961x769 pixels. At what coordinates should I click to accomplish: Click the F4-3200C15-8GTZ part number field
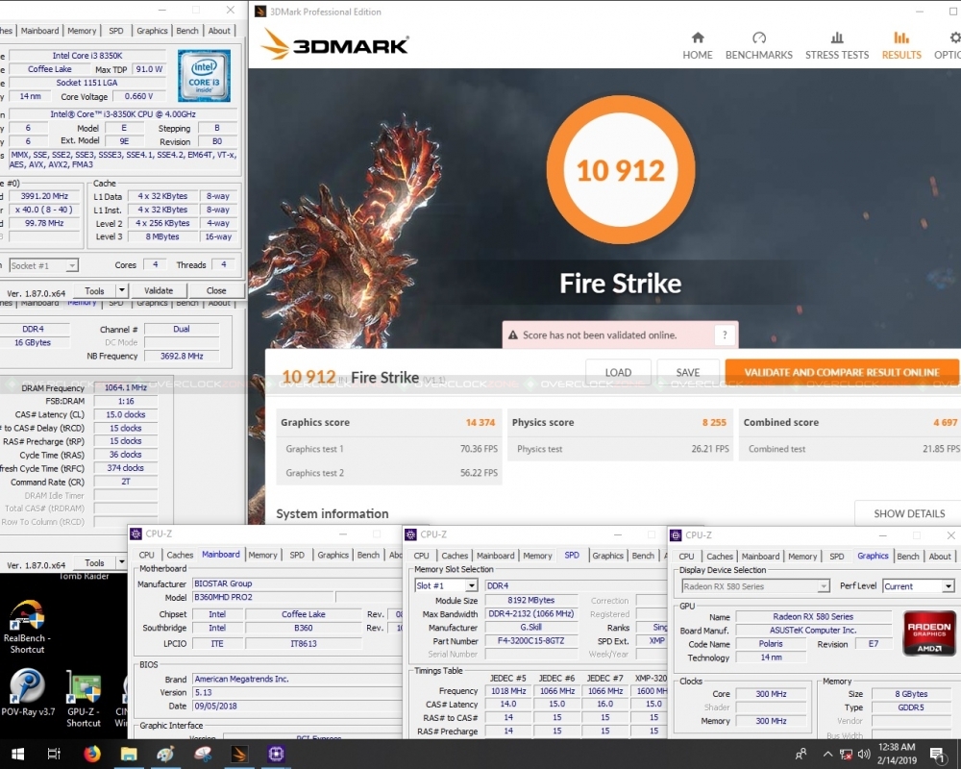click(x=531, y=641)
